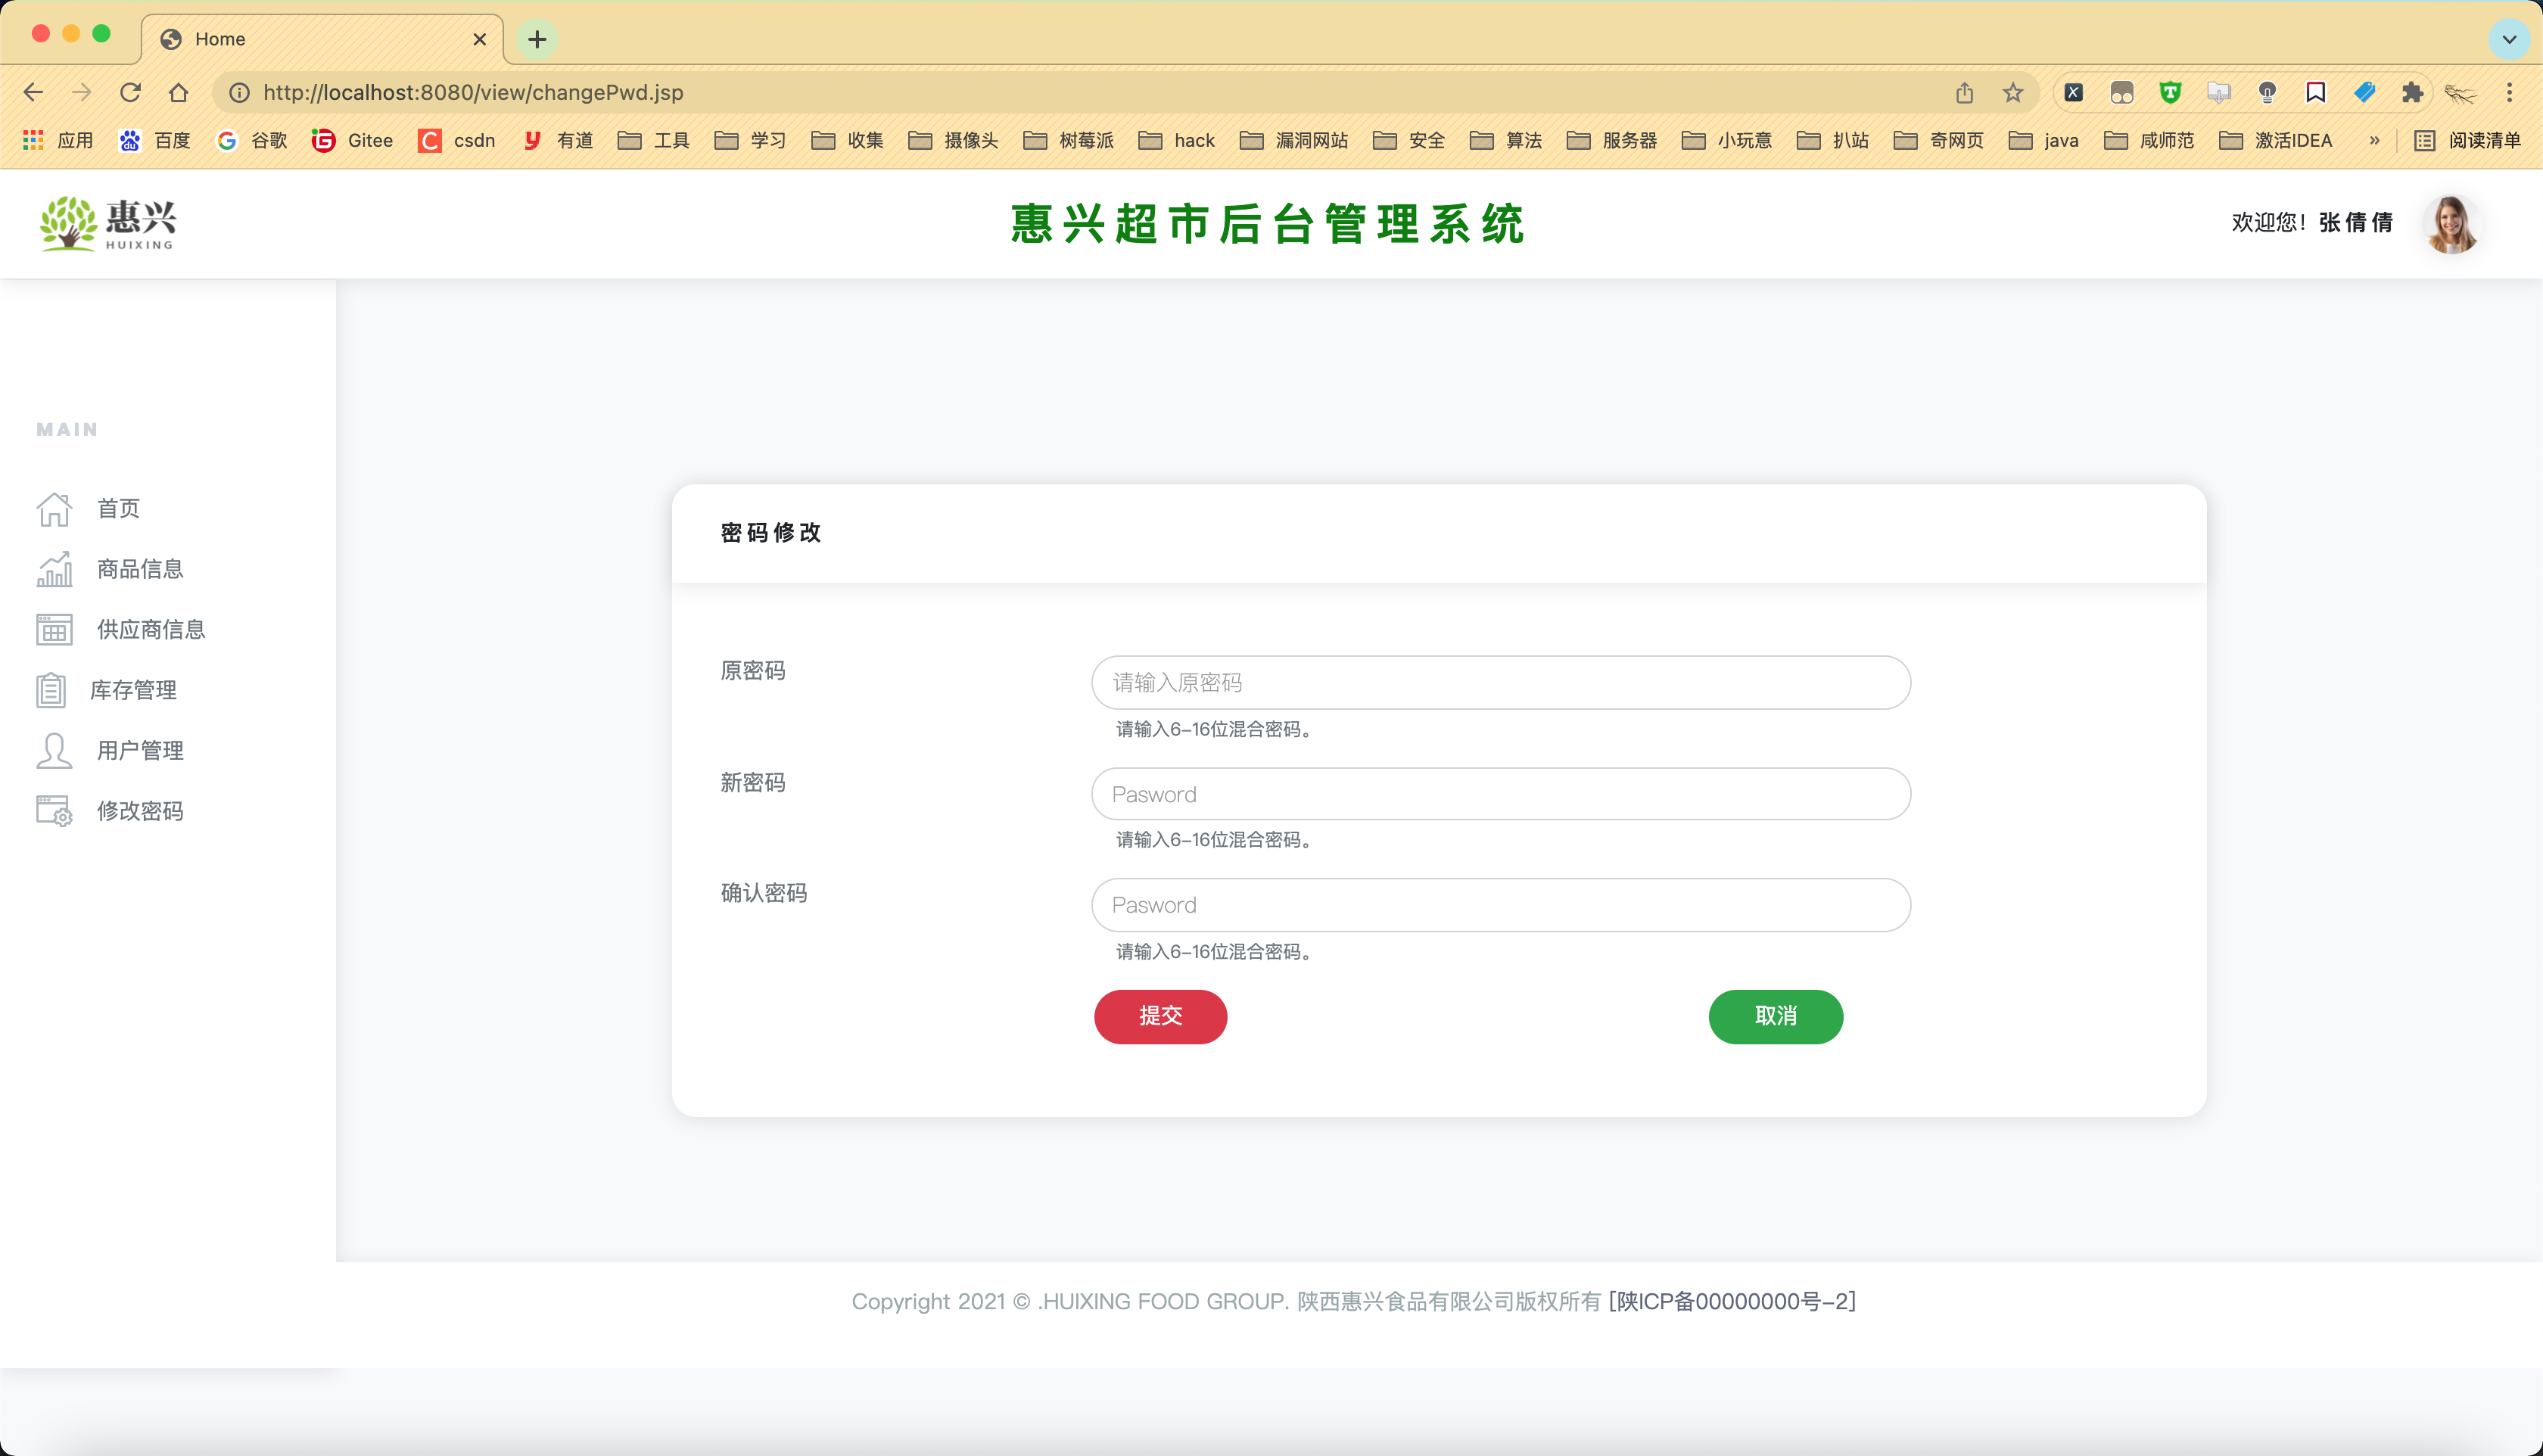Viewport: 2543px width, 1456px height.
Task: Submit the form with 提交 button
Action: [x=1160, y=1016]
